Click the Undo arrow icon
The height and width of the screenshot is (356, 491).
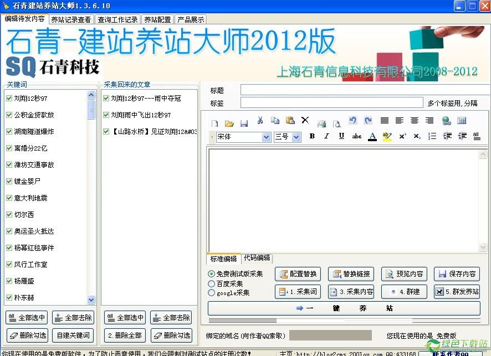pyautogui.click(x=352, y=121)
